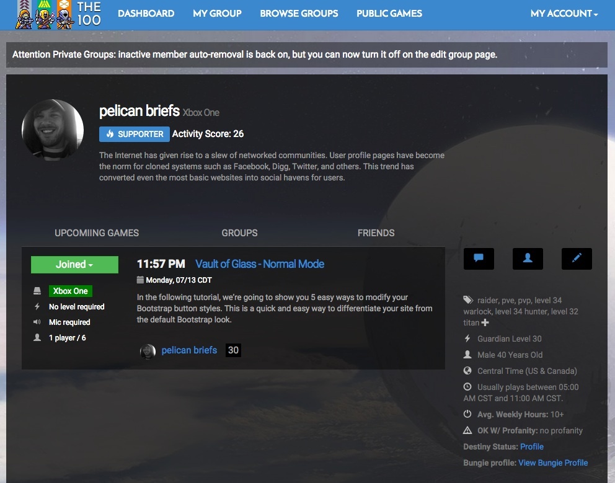Click the user profile icon button

tap(528, 259)
